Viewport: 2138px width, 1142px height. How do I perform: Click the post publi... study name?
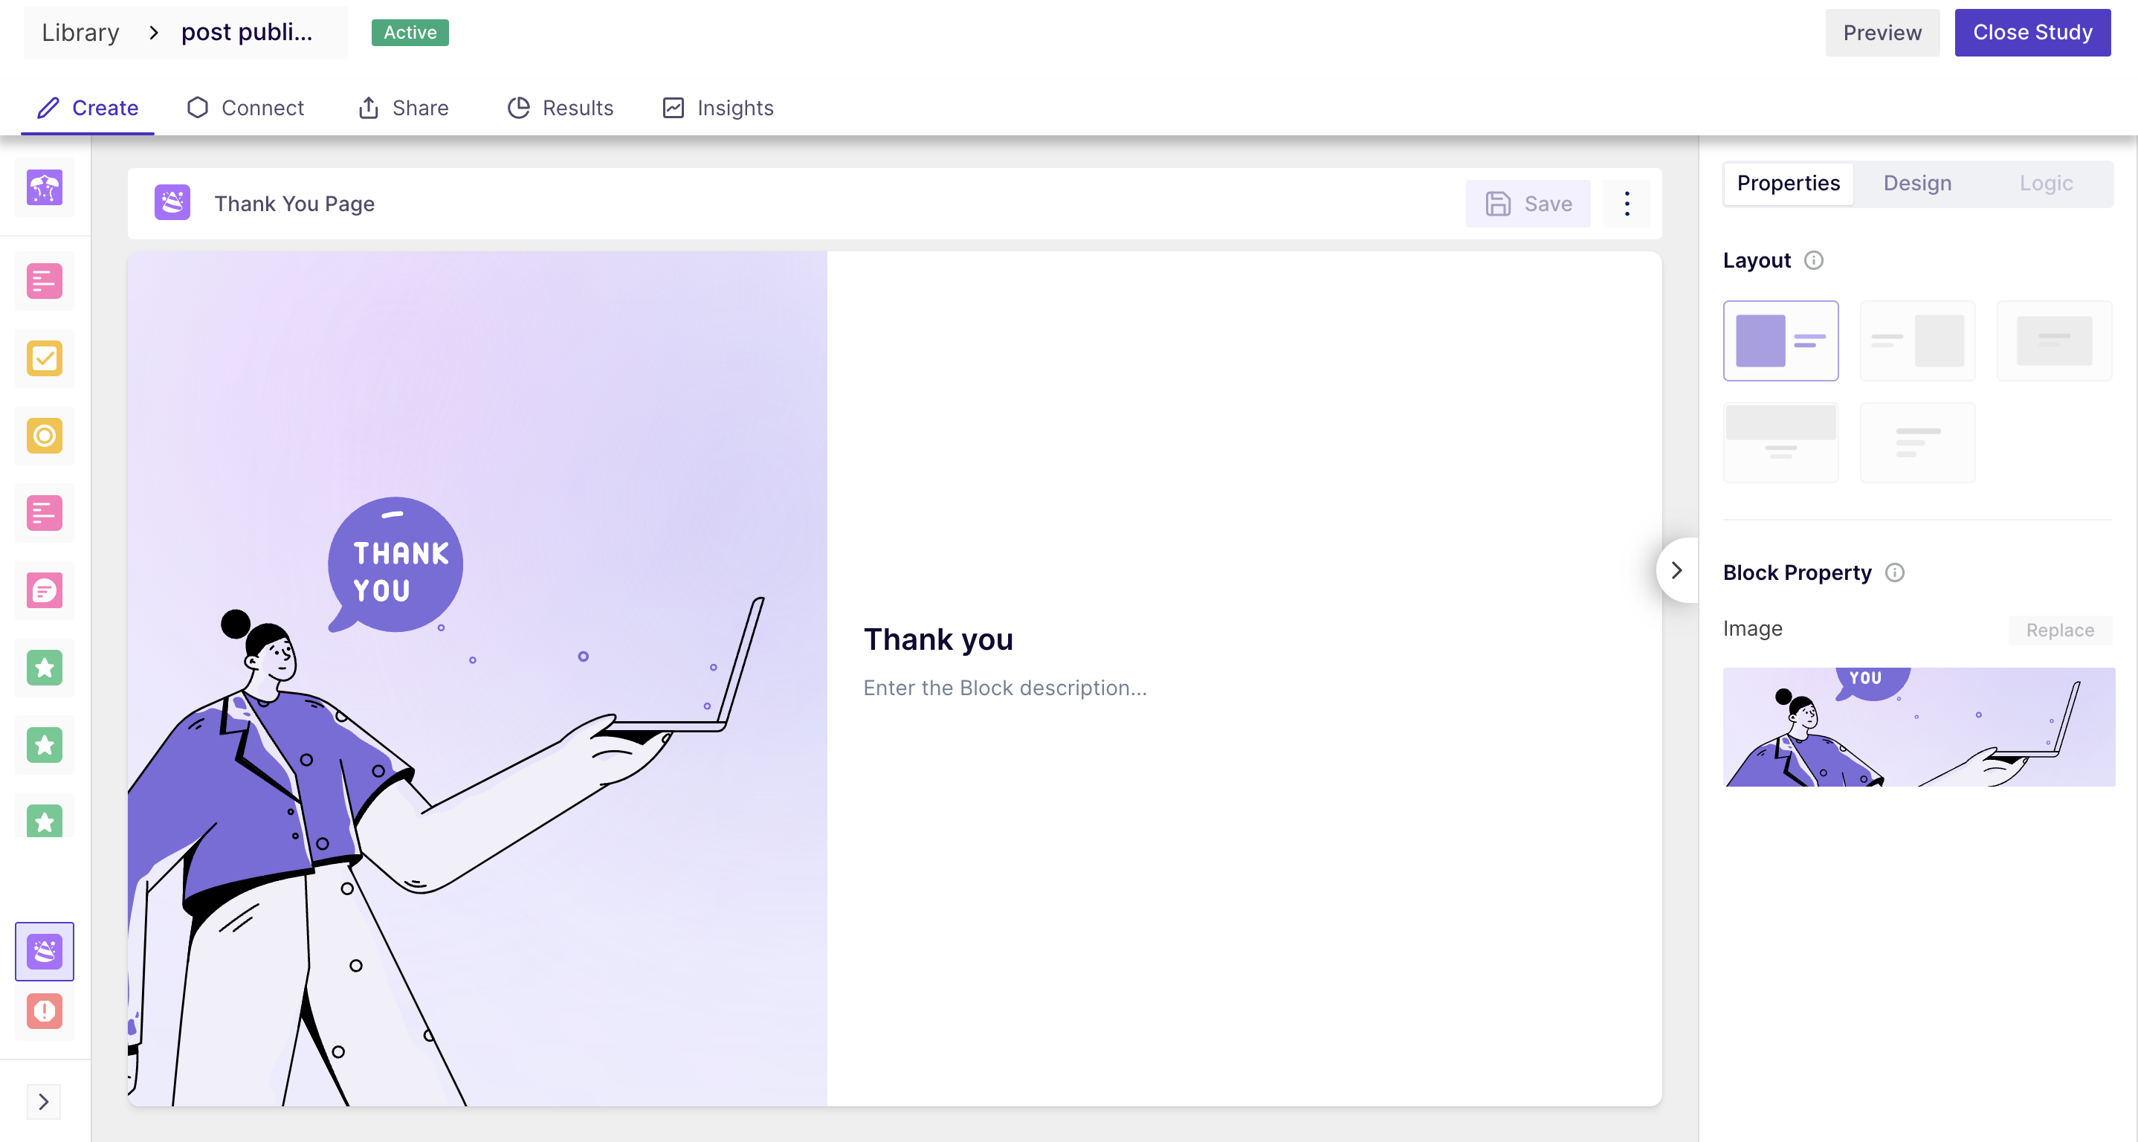pyautogui.click(x=247, y=33)
